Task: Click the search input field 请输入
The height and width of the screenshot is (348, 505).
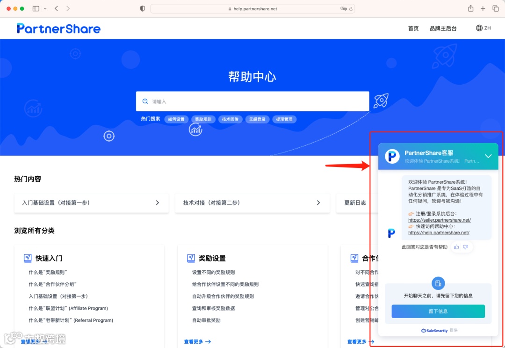Action: (x=252, y=101)
